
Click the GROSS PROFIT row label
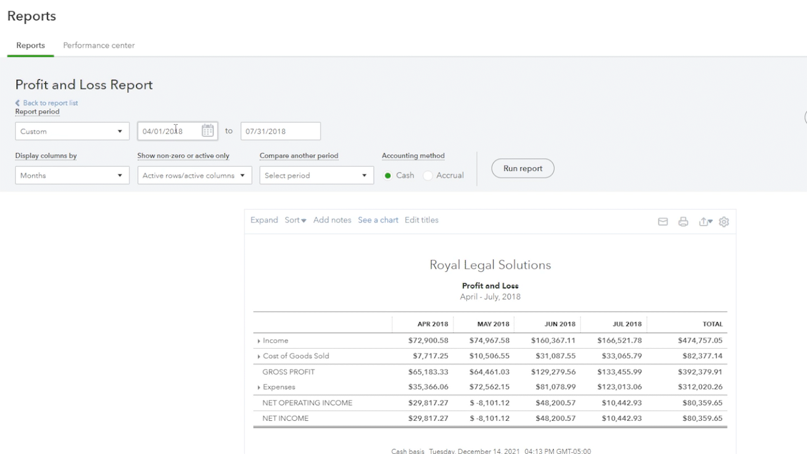coord(288,372)
